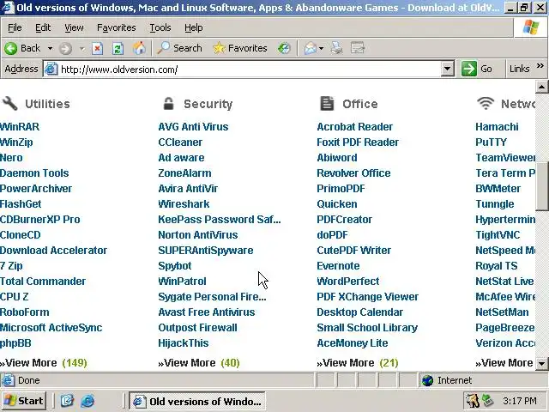This screenshot has width=549, height=412.
Task: Click the 3:17 PM clock
Action: click(x=520, y=401)
